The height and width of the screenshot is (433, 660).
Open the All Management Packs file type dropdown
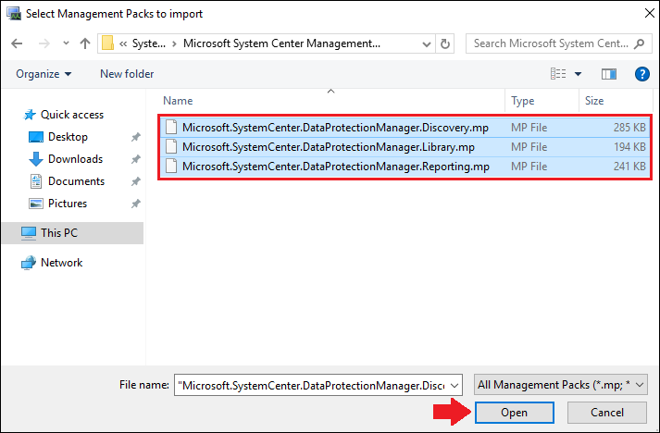[561, 385]
